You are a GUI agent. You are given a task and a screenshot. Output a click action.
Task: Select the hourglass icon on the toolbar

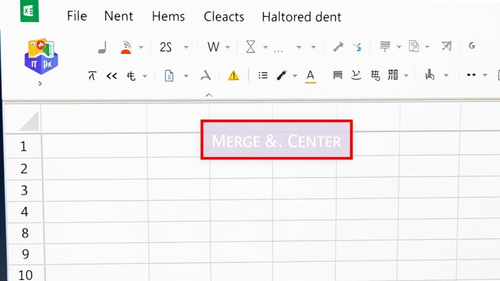(251, 46)
